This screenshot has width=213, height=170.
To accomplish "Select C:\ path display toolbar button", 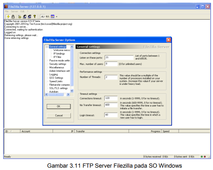I will (x=47, y=16).
